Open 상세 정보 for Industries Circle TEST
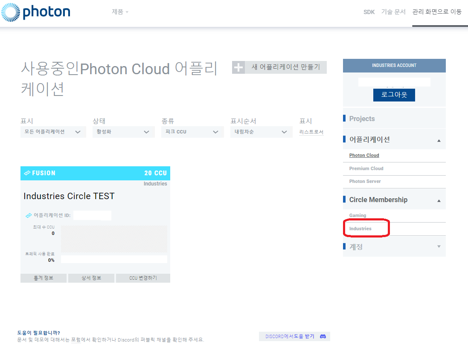The image size is (468, 362). pyautogui.click(x=91, y=278)
